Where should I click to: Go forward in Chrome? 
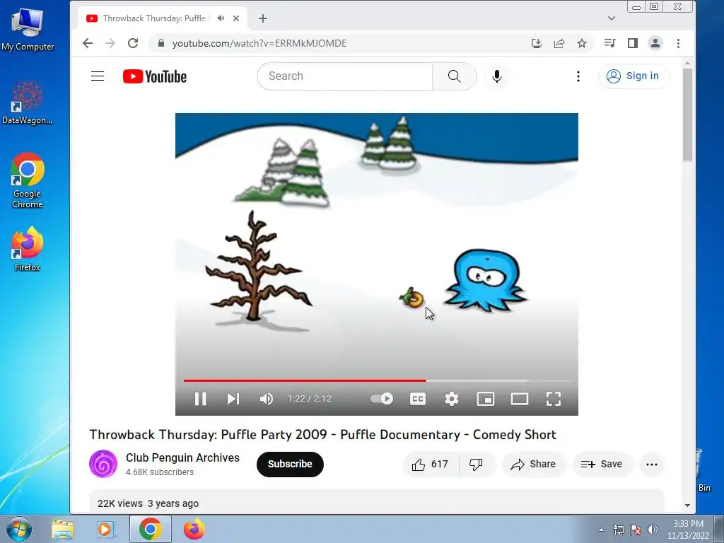pos(110,43)
